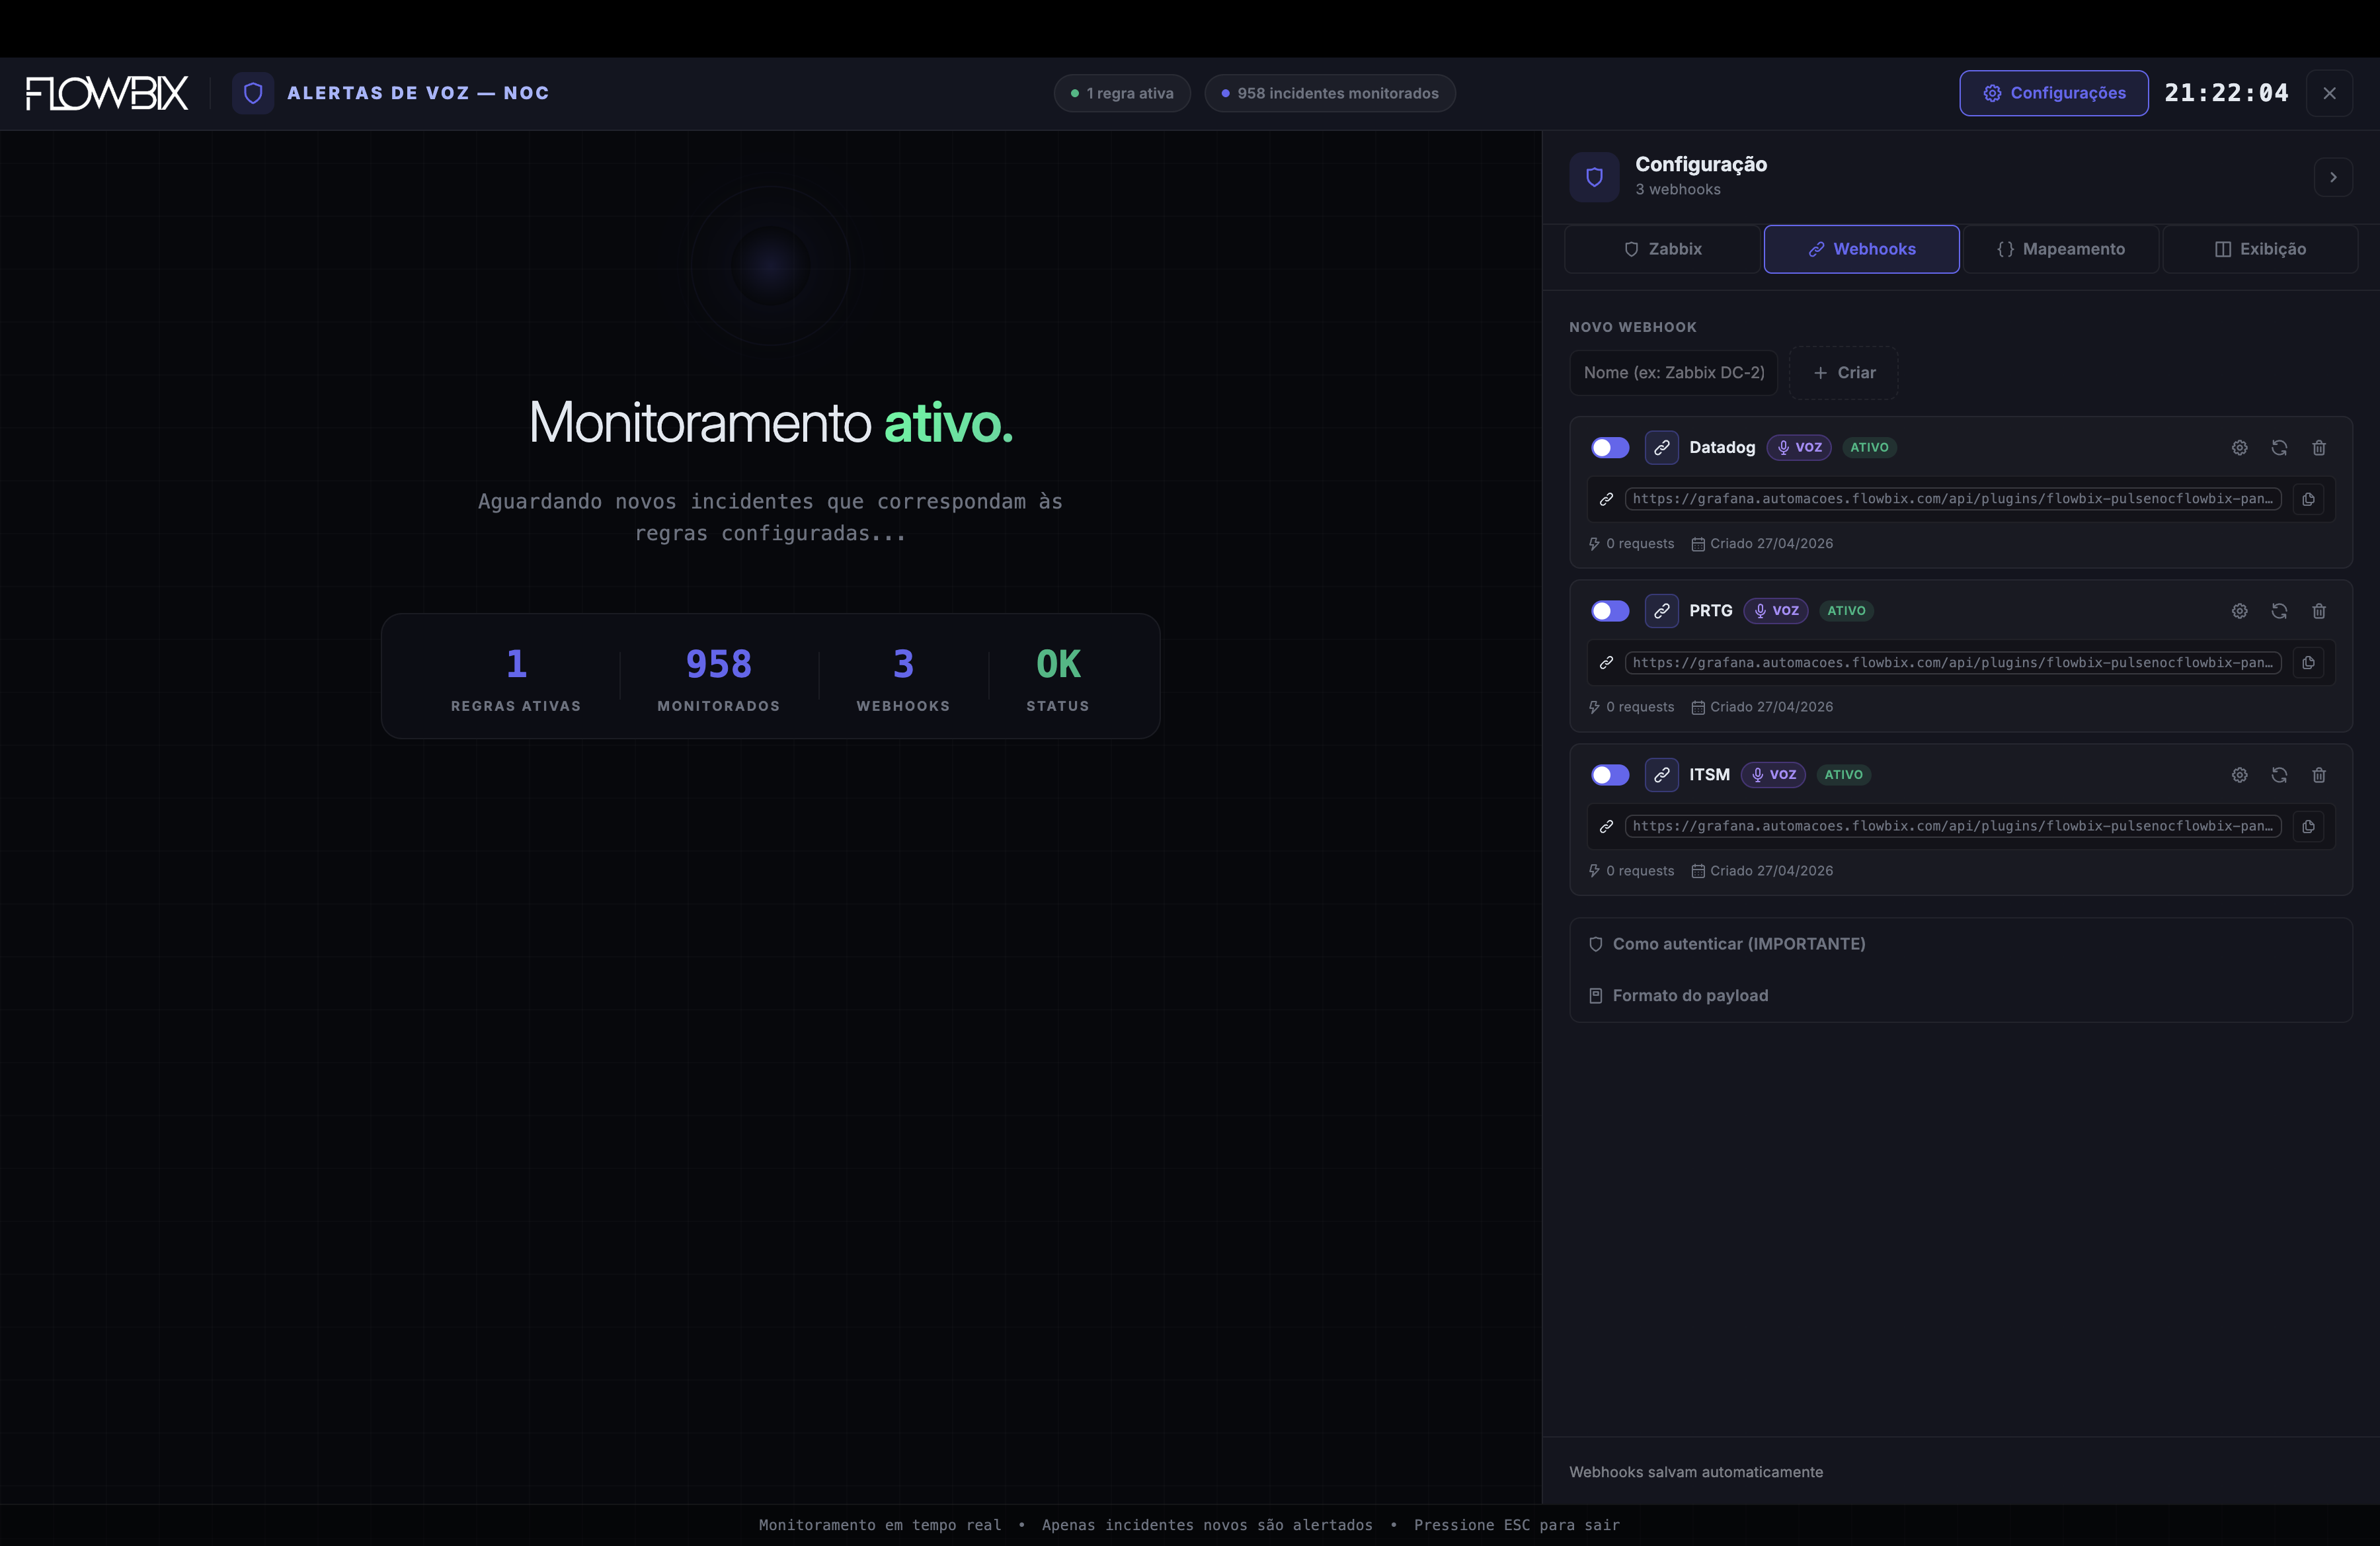Click the ITSM link icon badge
The height and width of the screenshot is (1546, 2380).
(x=1661, y=775)
